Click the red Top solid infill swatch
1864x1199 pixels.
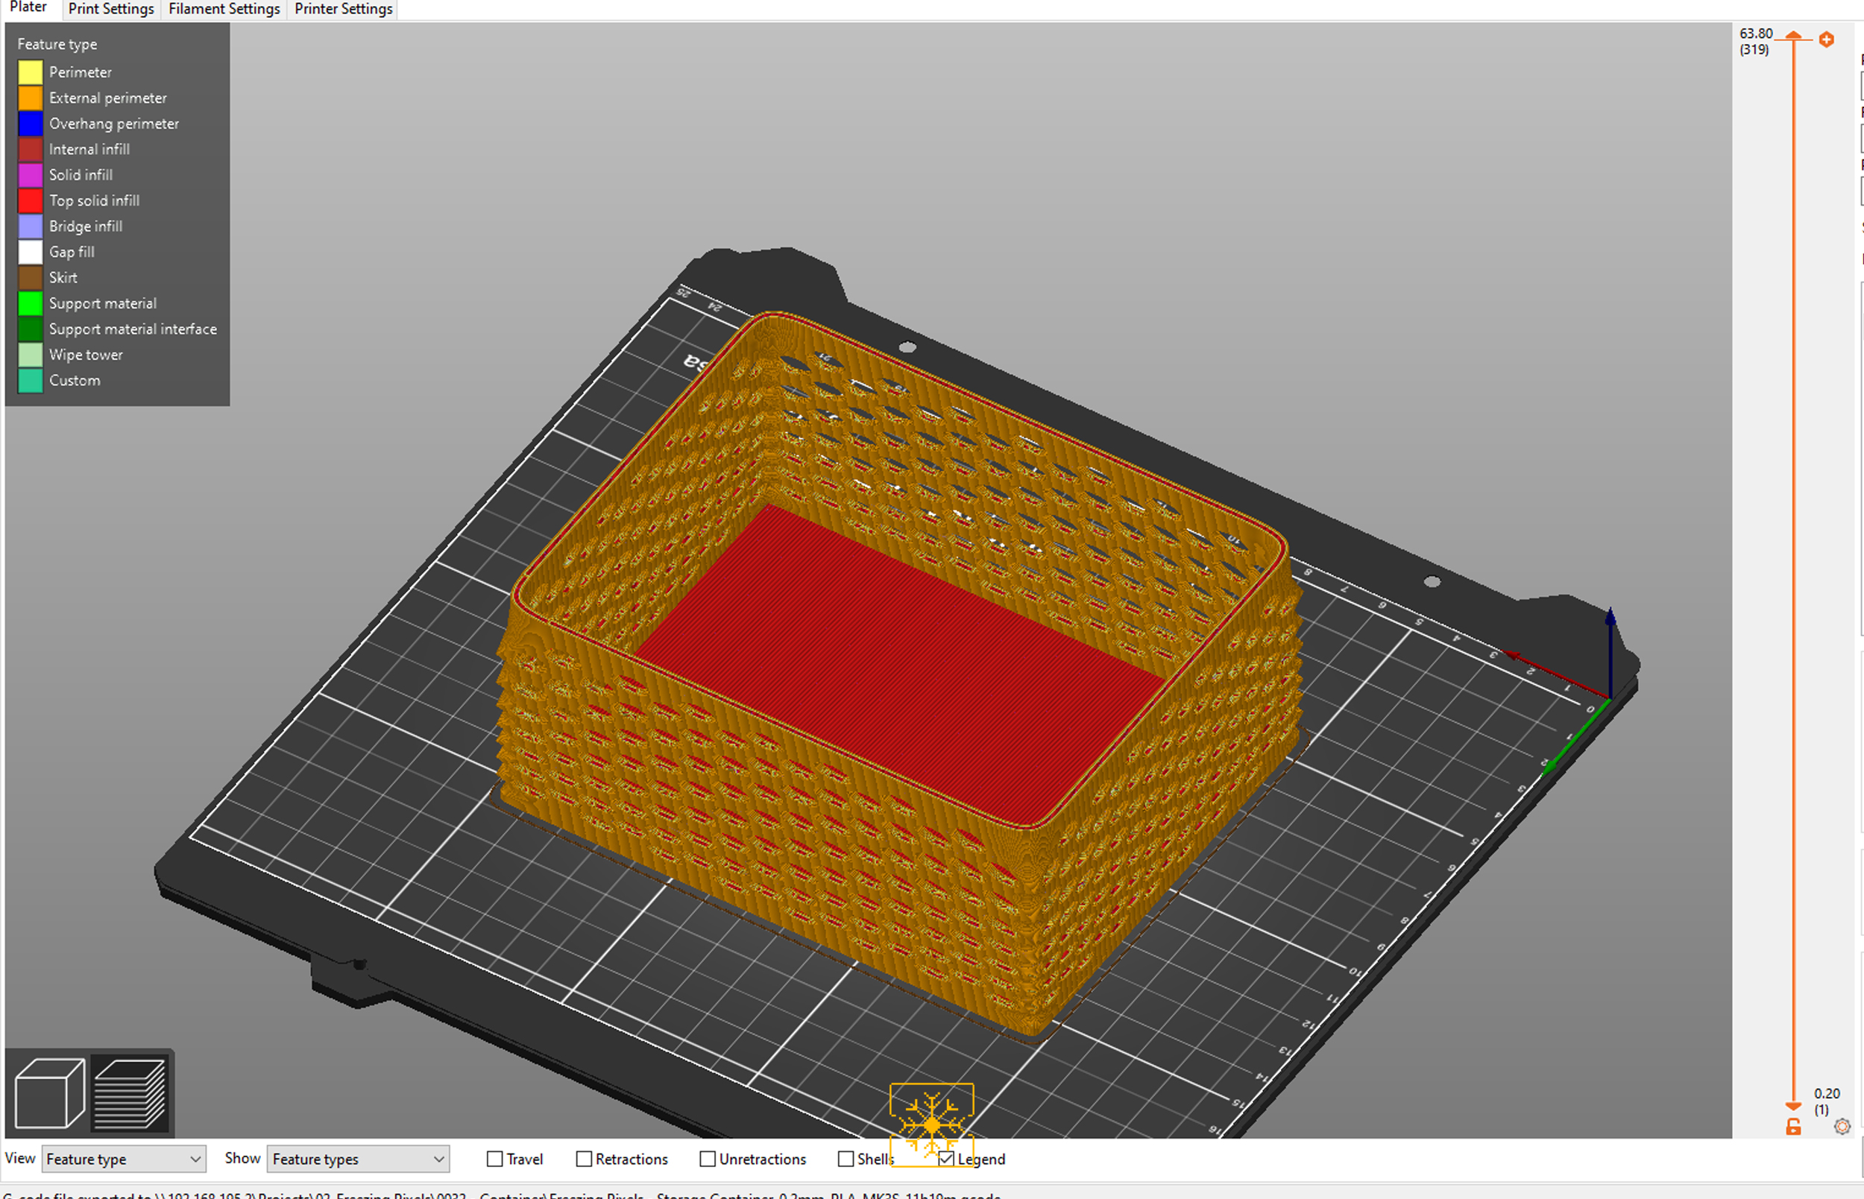(x=31, y=201)
